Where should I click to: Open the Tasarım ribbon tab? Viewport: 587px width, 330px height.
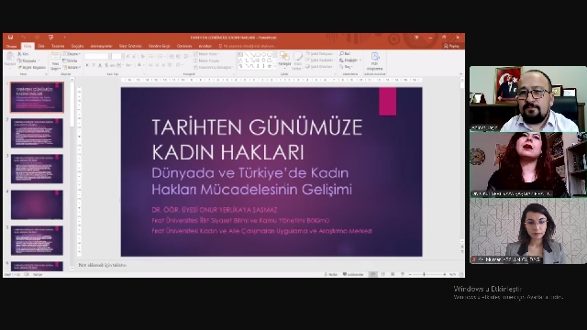coord(58,46)
